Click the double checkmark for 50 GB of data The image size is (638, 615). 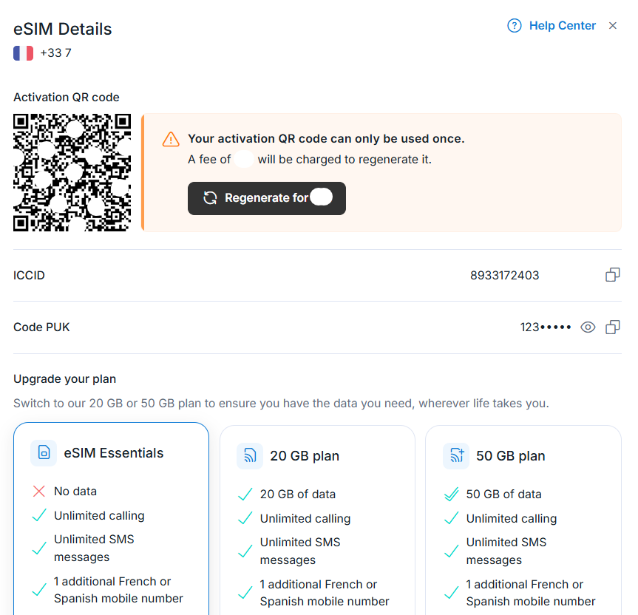[451, 495]
